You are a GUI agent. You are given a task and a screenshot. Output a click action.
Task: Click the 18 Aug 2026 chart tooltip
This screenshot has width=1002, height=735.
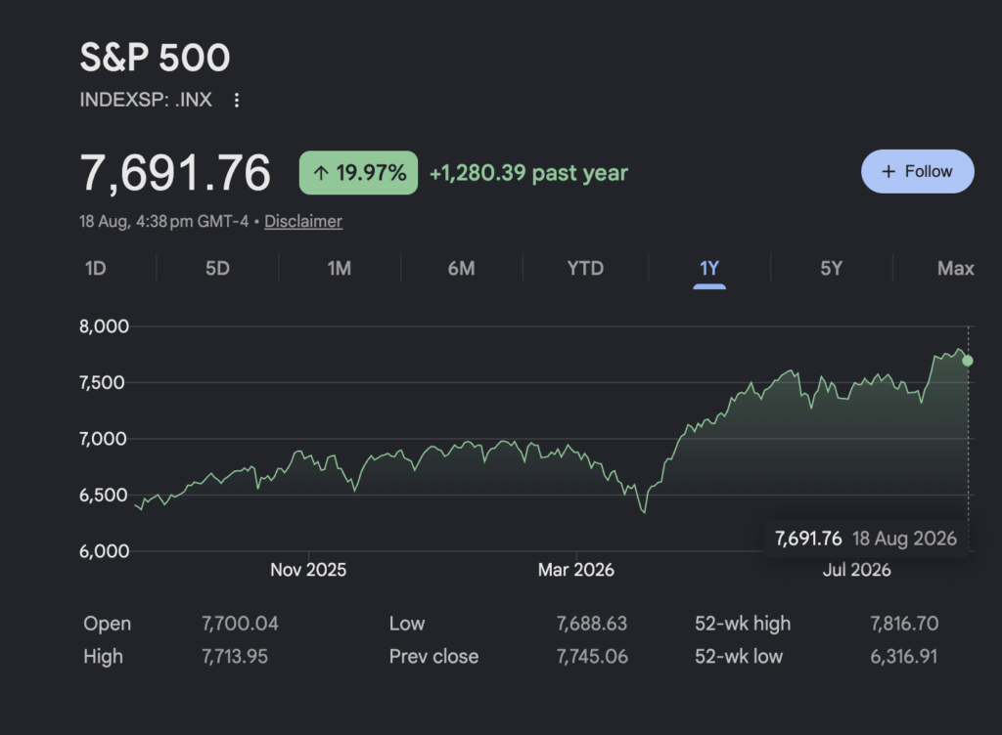(866, 539)
